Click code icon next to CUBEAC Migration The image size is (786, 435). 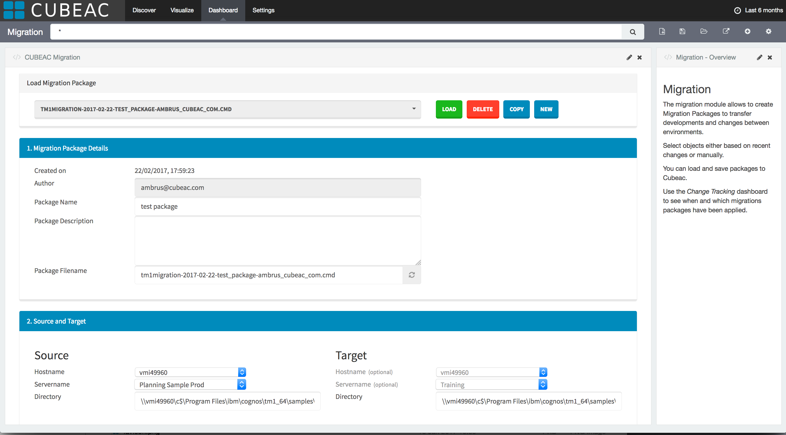pos(17,57)
